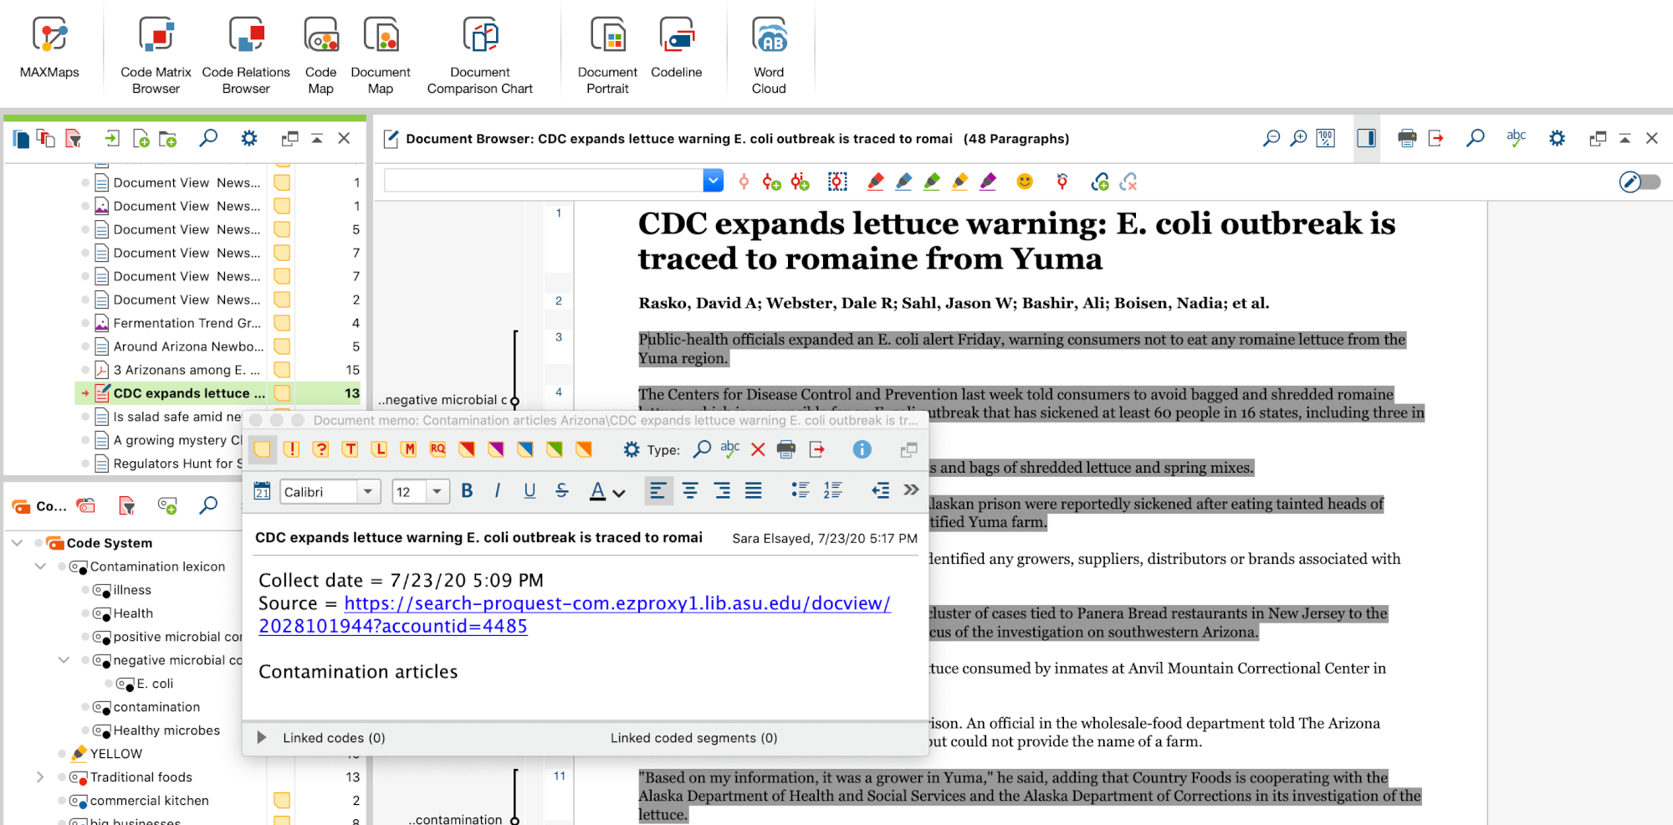Select the Healthy microbes code
The height and width of the screenshot is (825, 1673).
coord(166,730)
